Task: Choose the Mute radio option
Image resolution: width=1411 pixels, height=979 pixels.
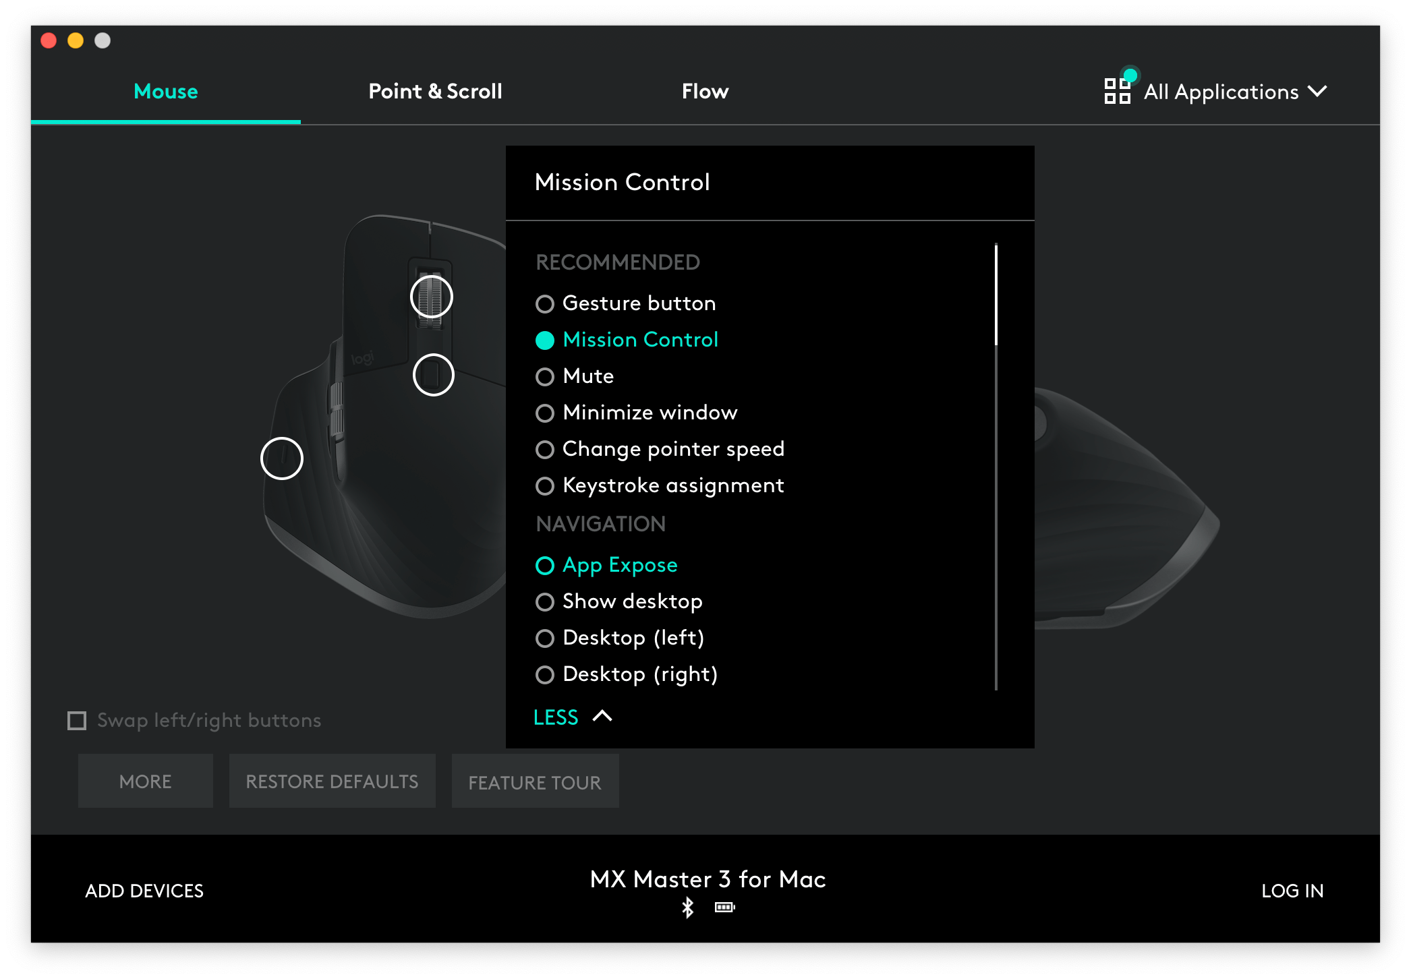Action: (x=545, y=377)
